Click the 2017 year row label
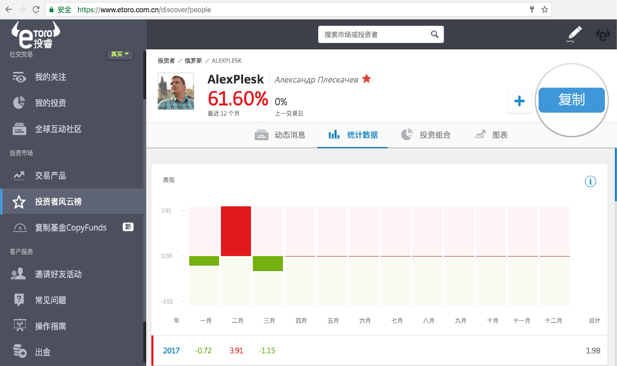 (x=171, y=351)
